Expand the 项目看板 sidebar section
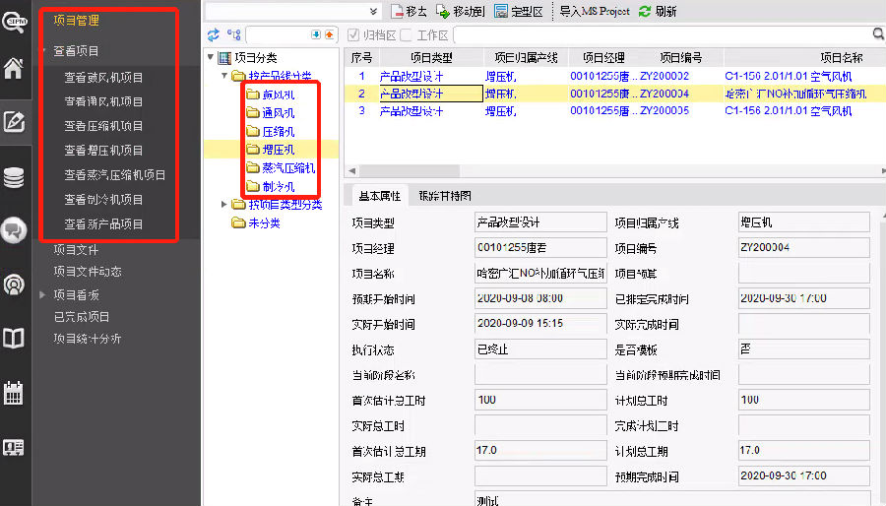 pos(42,294)
